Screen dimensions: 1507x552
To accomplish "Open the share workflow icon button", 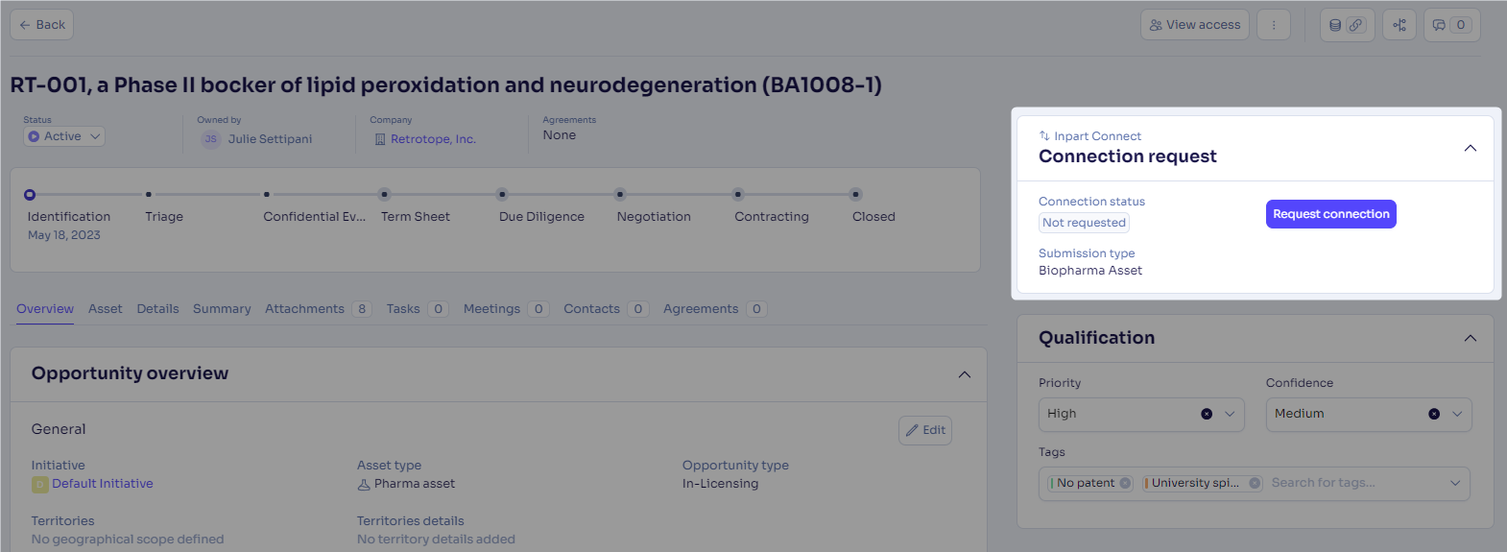I will click(x=1399, y=25).
